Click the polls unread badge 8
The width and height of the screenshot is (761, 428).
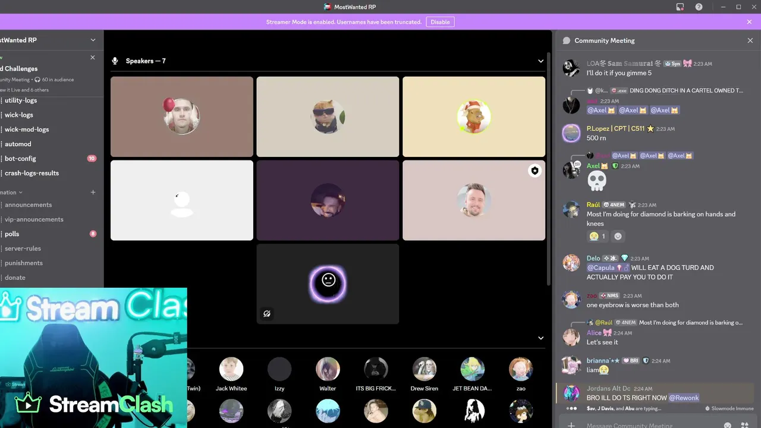(93, 234)
